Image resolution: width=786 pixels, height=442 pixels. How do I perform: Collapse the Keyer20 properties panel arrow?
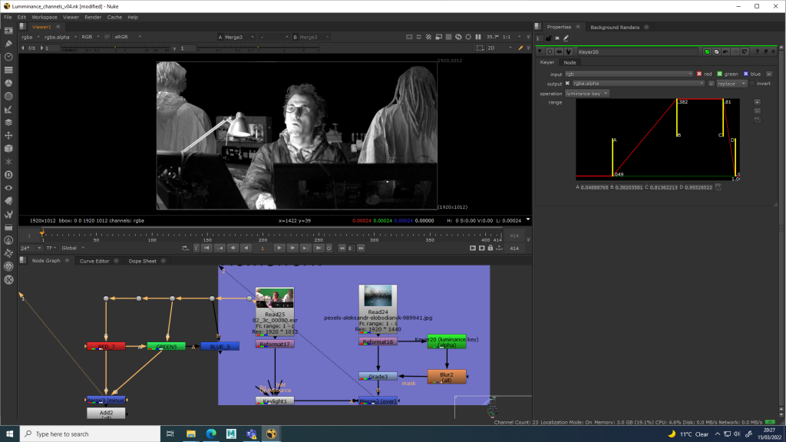click(540, 51)
